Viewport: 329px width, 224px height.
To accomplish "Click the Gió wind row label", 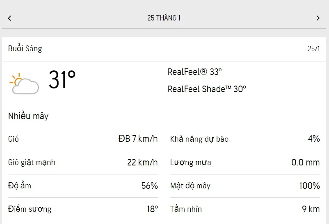I will [x=14, y=139].
